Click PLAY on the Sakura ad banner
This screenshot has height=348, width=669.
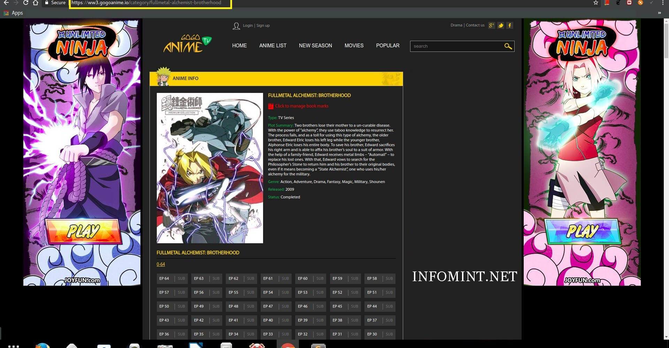(x=583, y=231)
